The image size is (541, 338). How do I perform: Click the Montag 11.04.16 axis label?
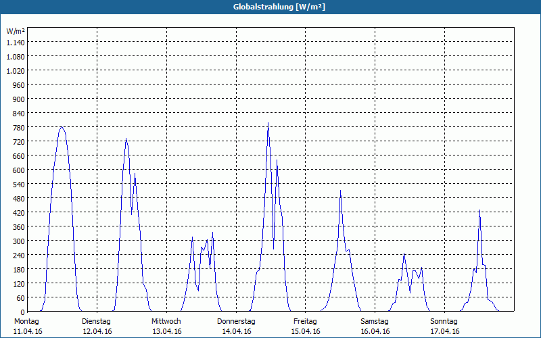click(28, 327)
